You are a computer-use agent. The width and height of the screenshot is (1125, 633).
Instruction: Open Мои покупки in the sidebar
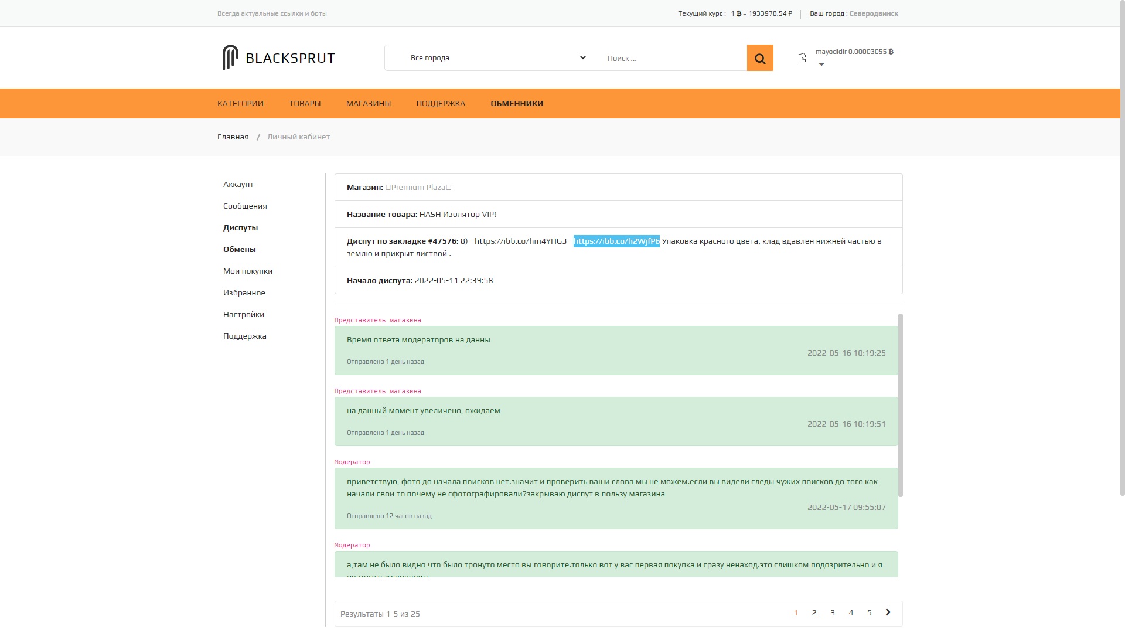248,271
